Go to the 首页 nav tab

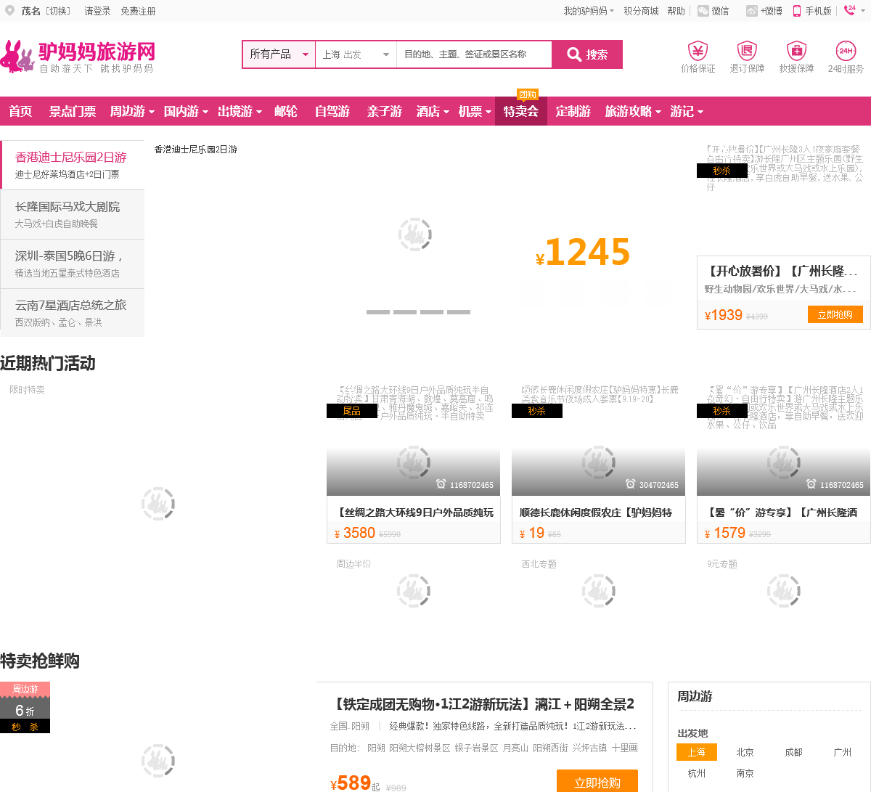click(20, 111)
